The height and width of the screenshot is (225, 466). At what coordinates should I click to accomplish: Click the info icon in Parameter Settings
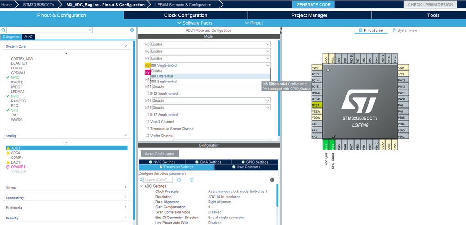[272, 180]
